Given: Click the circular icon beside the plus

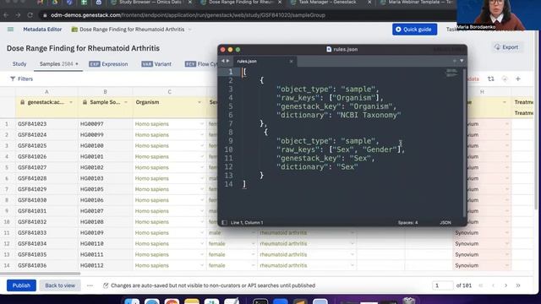Looking at the screenshot, I should [505, 79].
